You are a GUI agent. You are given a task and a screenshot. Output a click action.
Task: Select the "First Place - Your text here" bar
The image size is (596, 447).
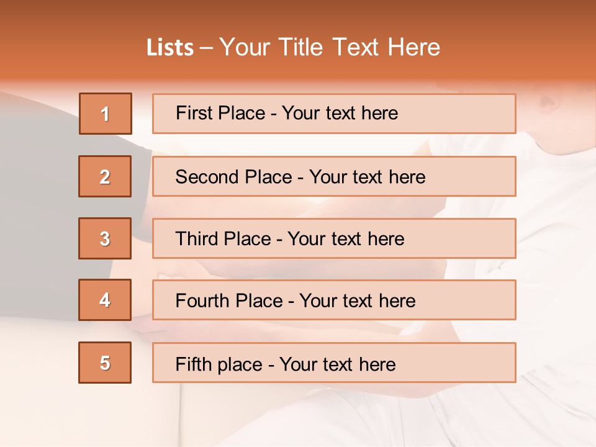[x=334, y=114]
